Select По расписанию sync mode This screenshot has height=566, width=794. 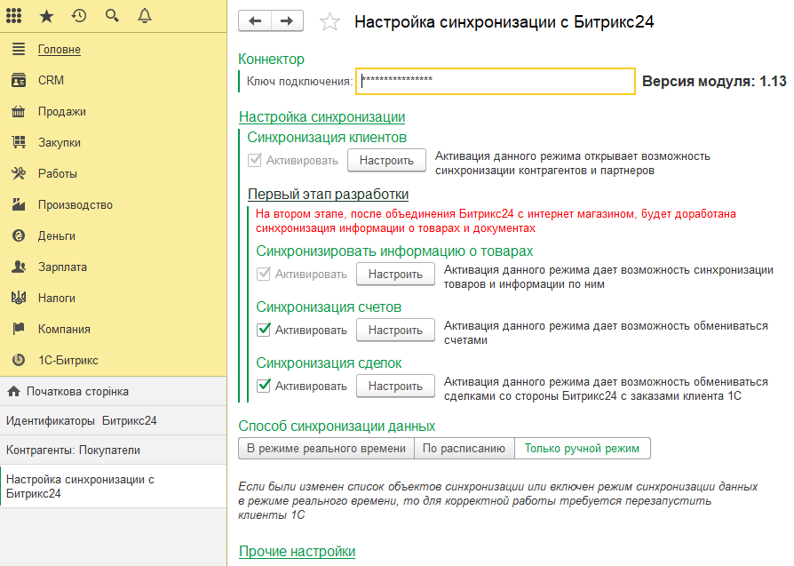(x=464, y=449)
